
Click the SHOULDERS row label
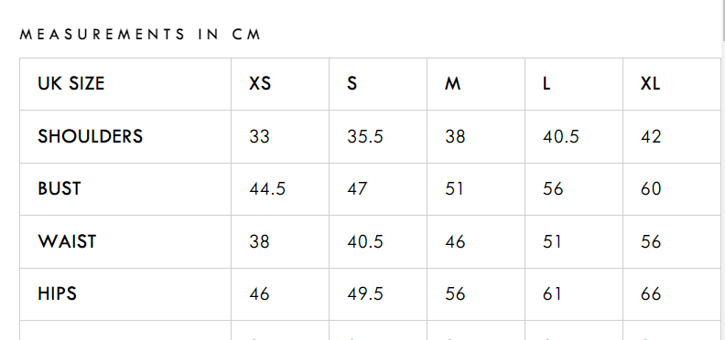point(90,136)
